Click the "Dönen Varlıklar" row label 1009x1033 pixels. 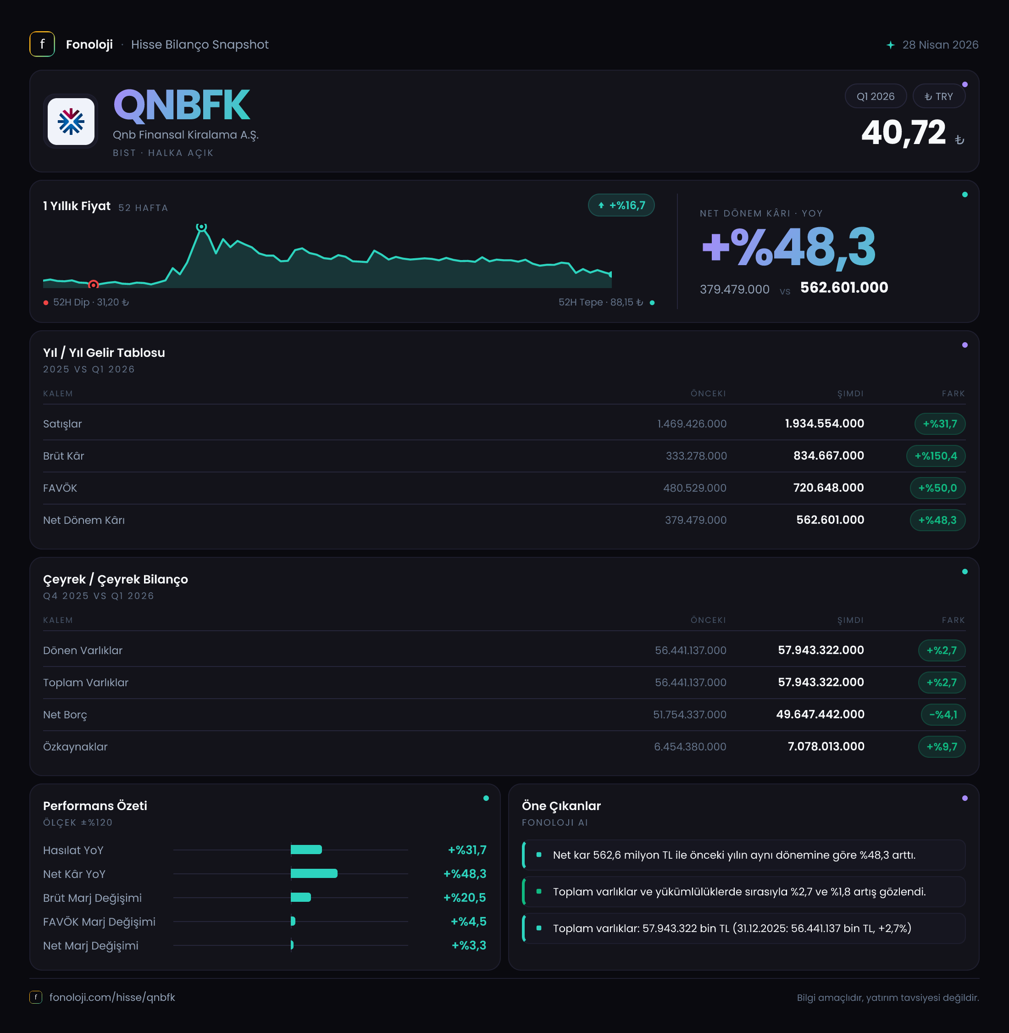click(x=83, y=650)
